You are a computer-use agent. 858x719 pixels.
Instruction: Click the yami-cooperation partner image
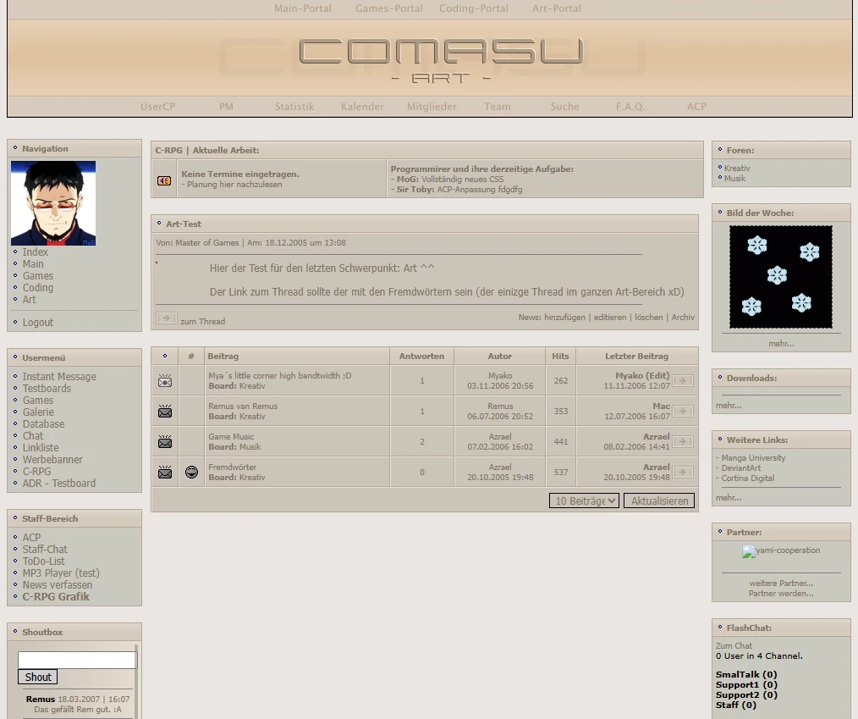(x=781, y=550)
